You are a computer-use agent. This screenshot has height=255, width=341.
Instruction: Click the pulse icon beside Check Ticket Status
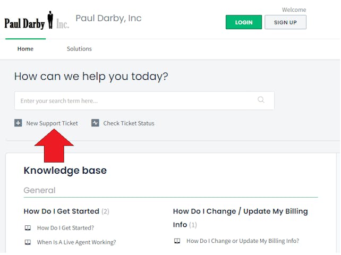(95, 123)
